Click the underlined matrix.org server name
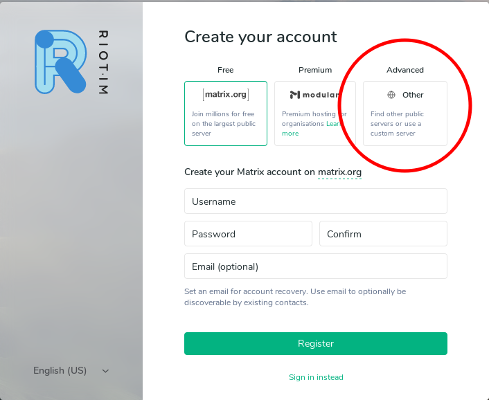Viewport: 489px width, 400px height. coord(339,172)
